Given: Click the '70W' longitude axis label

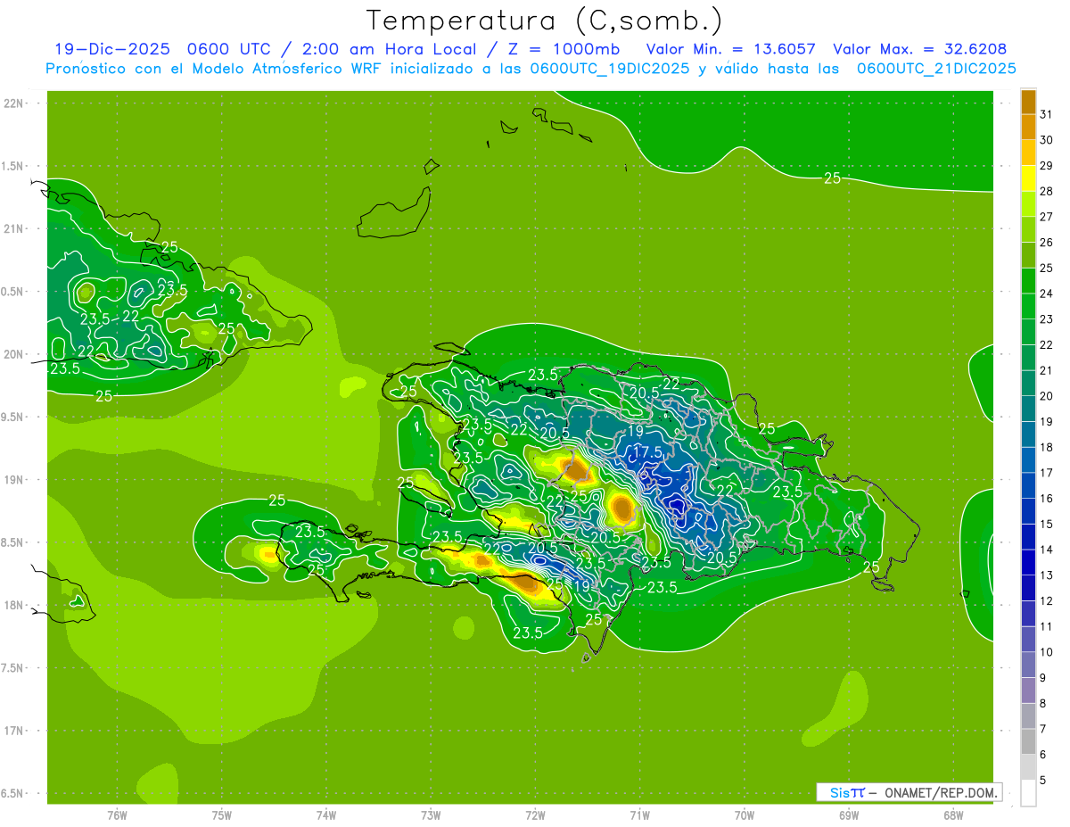Looking at the screenshot, I should click(x=745, y=815).
